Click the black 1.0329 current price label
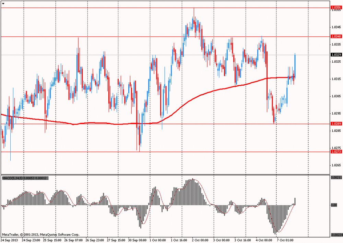The width and height of the screenshot is (343, 243). pos(335,55)
